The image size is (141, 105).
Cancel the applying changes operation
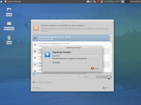pyautogui.click(x=95, y=68)
